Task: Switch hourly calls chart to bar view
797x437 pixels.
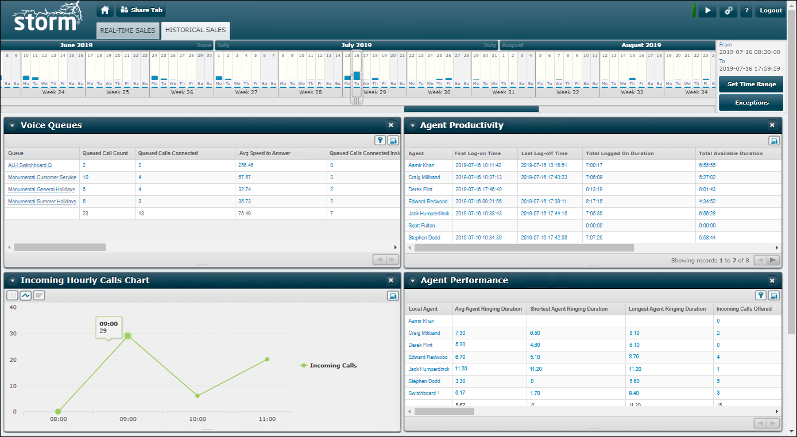Action: coord(38,295)
